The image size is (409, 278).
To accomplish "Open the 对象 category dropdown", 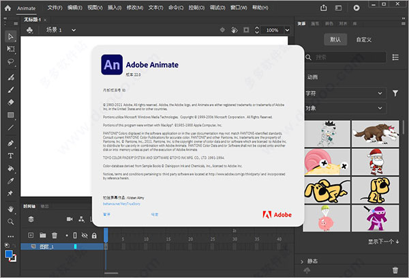I will (346, 108).
